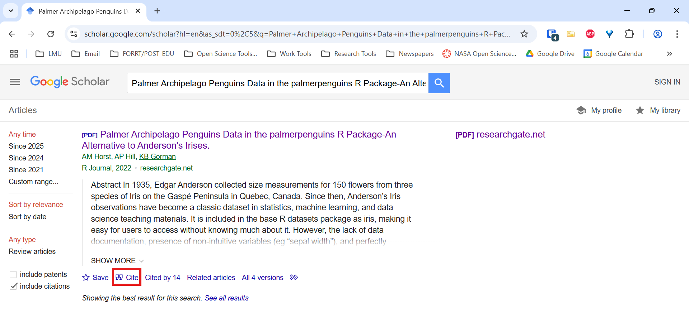Bookmark this page with the star icon
The image size is (689, 327).
[x=524, y=34]
